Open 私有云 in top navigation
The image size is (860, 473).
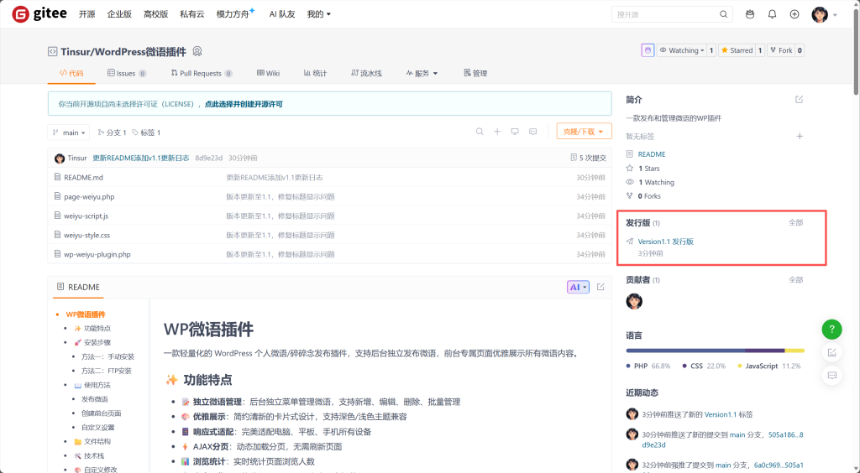(x=192, y=14)
